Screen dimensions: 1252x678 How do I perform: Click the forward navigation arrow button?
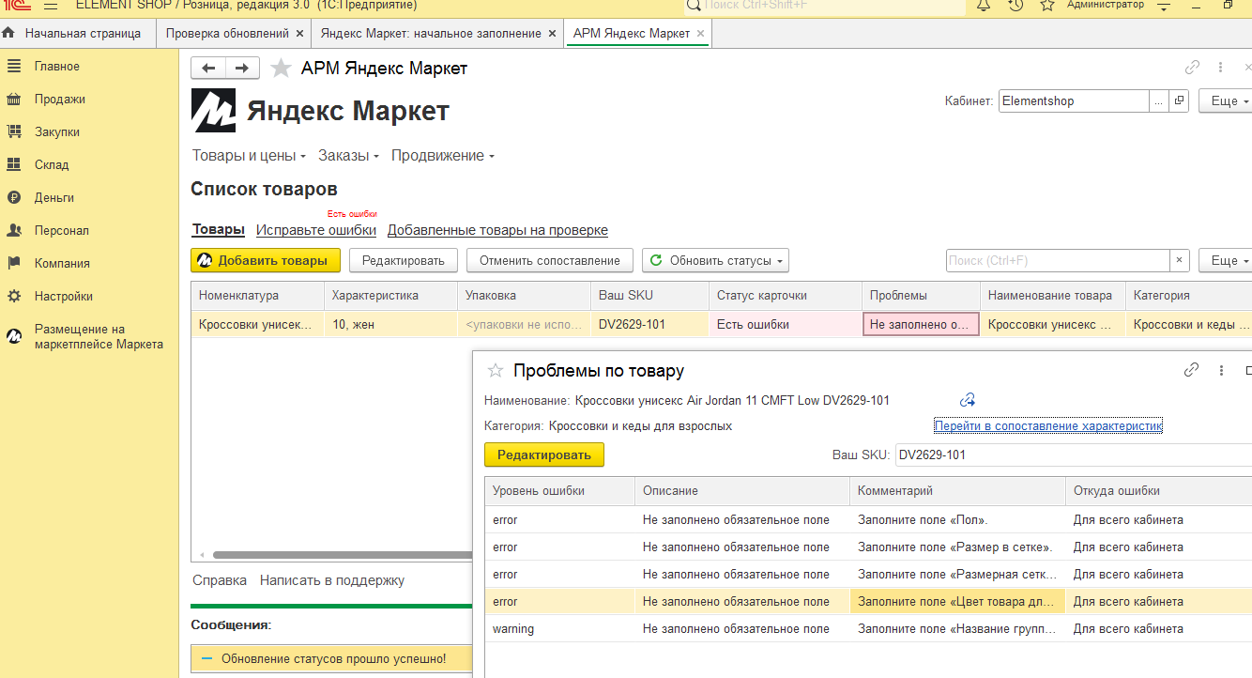[x=242, y=68]
